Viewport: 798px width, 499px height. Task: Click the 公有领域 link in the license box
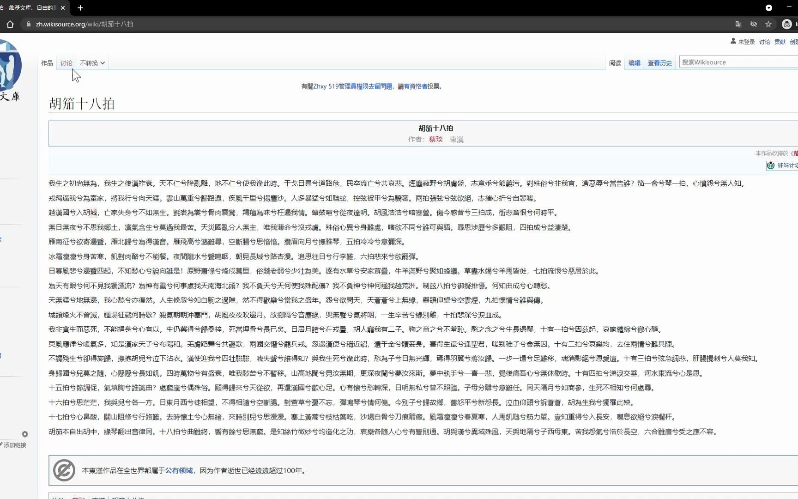tap(179, 470)
